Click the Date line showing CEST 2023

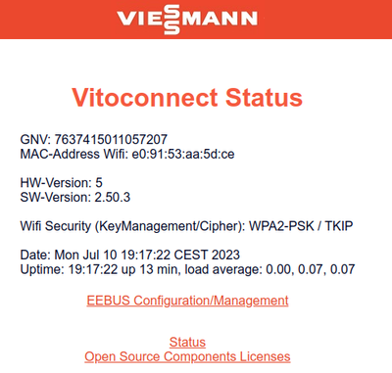point(130,255)
